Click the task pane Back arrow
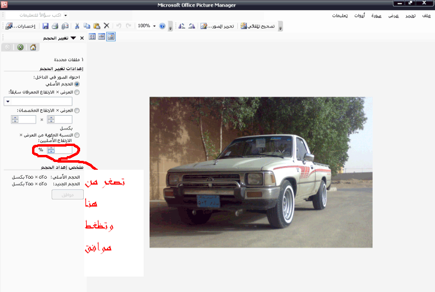435x292 pixels. pyautogui.click(x=8, y=47)
